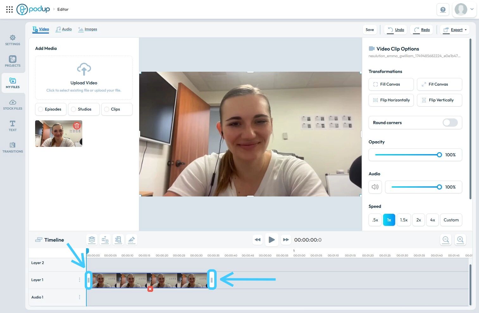479x313 pixels.
Task: Zoom in the timeline
Action: point(460,240)
